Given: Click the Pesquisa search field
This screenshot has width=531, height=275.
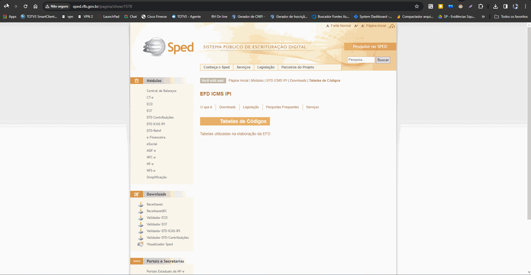Looking at the screenshot, I should click(361, 60).
